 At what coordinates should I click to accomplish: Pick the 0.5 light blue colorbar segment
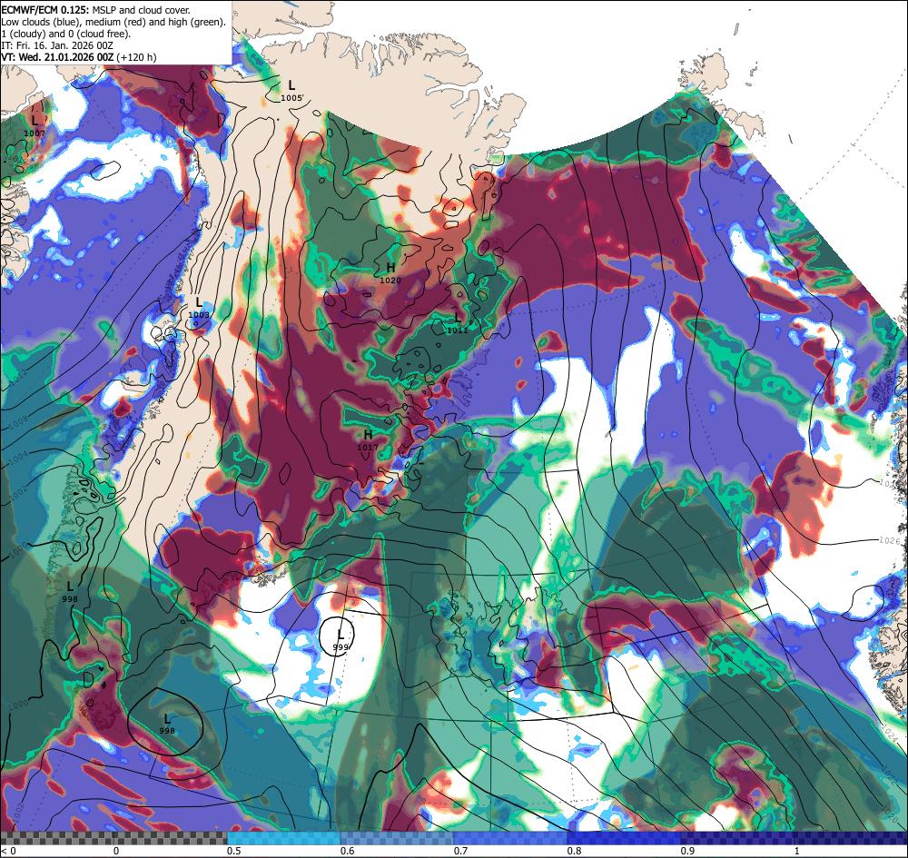point(283,838)
